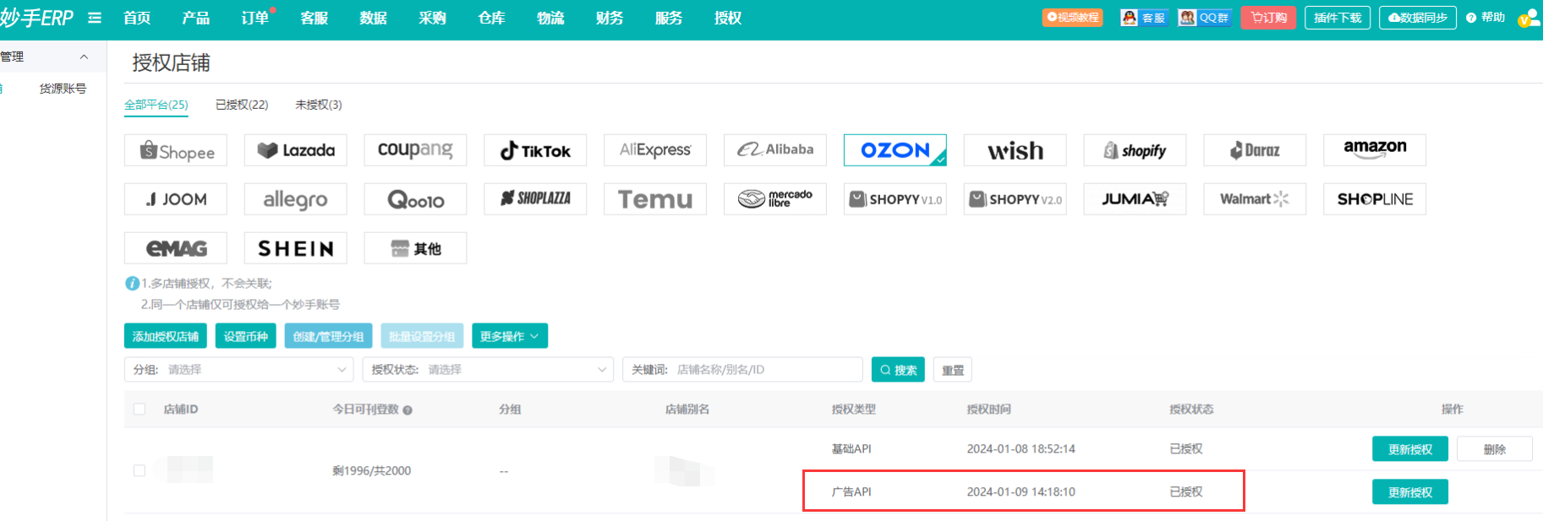This screenshot has width=1543, height=521.
Task: Tick the checkbox for the first store row
Action: click(x=140, y=470)
